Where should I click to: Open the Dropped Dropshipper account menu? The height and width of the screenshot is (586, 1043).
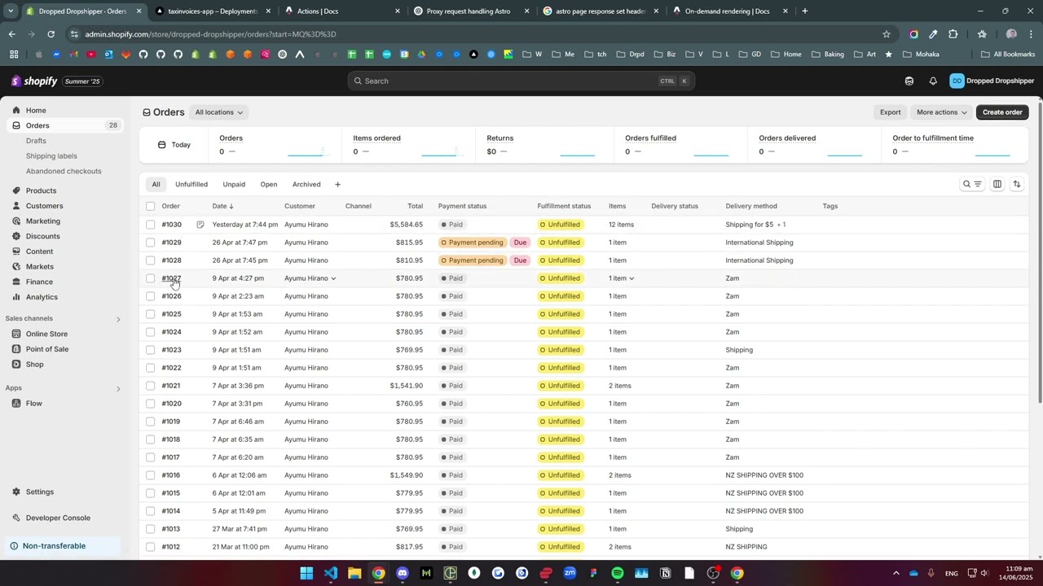click(992, 81)
